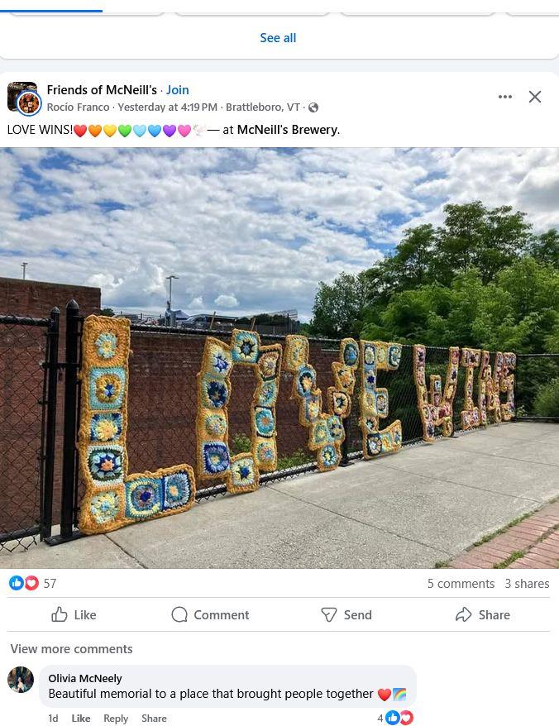Open the three-dot post options menu
This screenshot has height=726, width=559.
tap(504, 97)
